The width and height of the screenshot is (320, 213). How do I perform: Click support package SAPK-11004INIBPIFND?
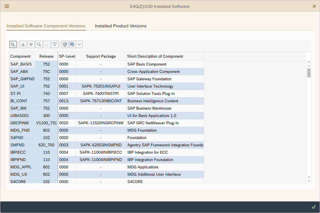click(101, 159)
